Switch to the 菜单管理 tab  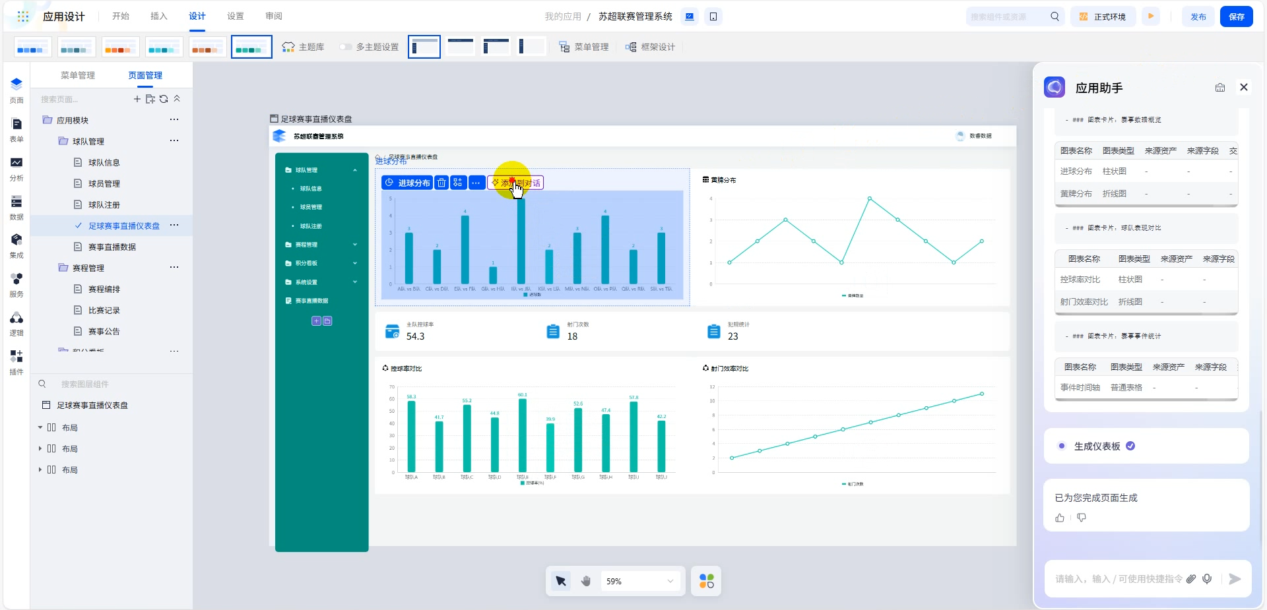coord(78,75)
